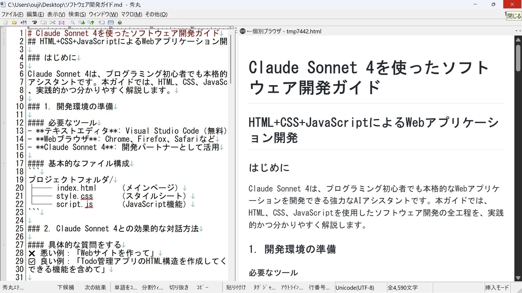Click the browser pane scrollbar up arrow
This screenshot has width=522, height=293.
(518, 40)
